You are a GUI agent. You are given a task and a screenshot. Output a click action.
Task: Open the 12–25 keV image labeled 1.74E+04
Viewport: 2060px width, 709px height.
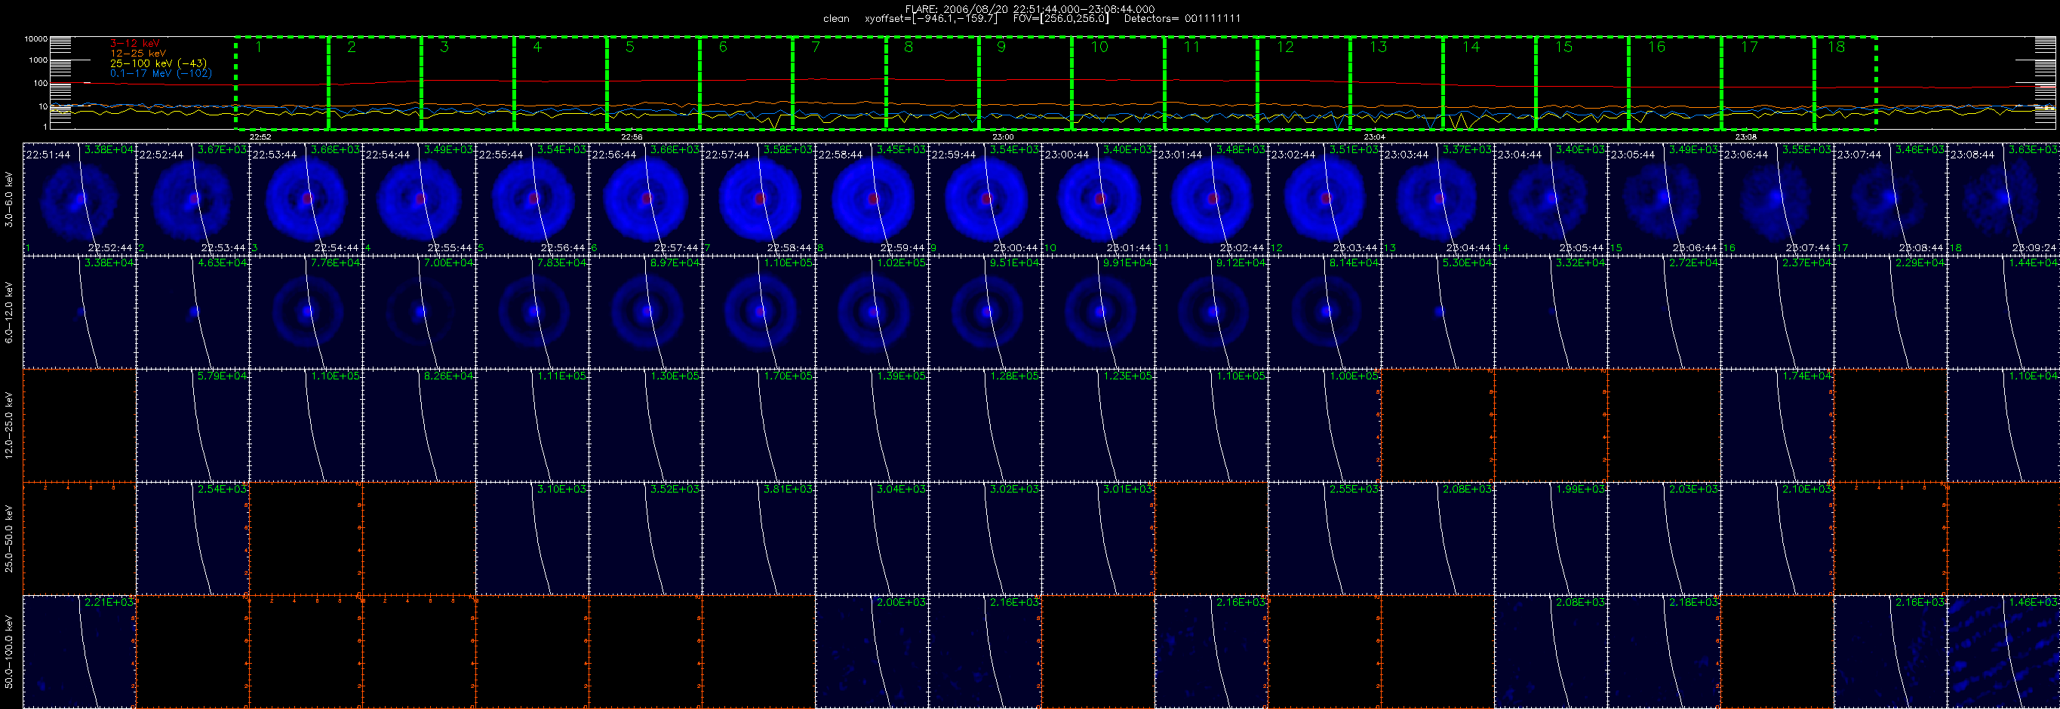(1777, 425)
